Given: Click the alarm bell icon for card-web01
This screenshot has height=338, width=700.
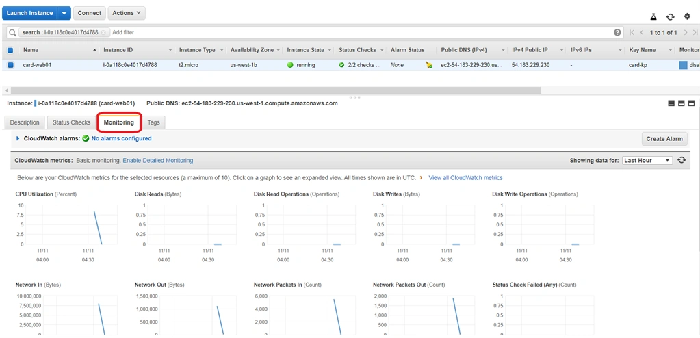Looking at the screenshot, I should tap(429, 65).
